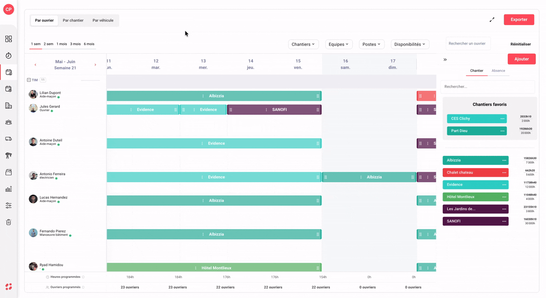The height and width of the screenshot is (298, 546).
Task: Open menu on Lilian Dupont's Albizzia block
Action: [x=203, y=96]
